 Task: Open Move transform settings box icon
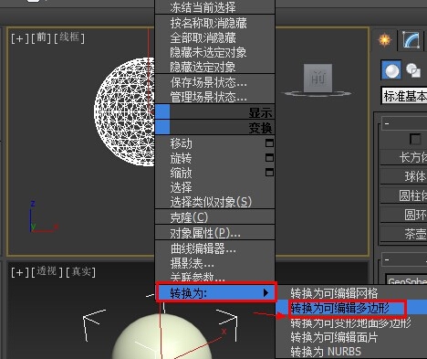click(269, 143)
